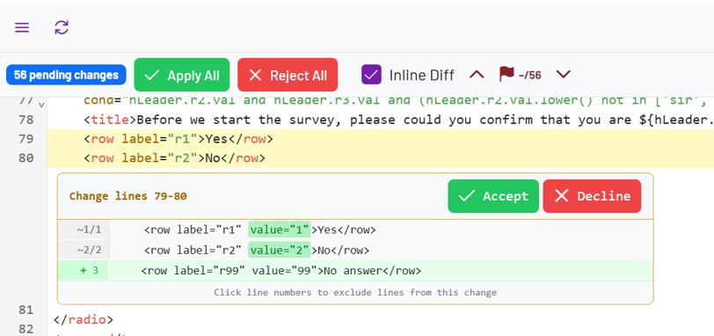Click the Change lines 79-80 header
This screenshot has height=336, width=714.
128,196
